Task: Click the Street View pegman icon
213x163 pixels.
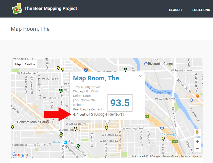Action: (x=197, y=132)
